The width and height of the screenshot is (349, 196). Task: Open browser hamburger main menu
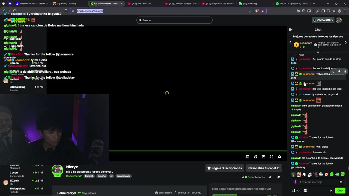click(345, 11)
